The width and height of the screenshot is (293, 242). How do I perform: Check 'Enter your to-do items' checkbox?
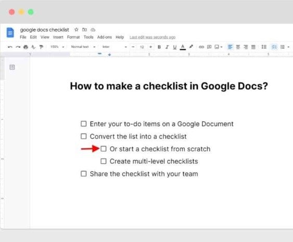pyautogui.click(x=83, y=124)
